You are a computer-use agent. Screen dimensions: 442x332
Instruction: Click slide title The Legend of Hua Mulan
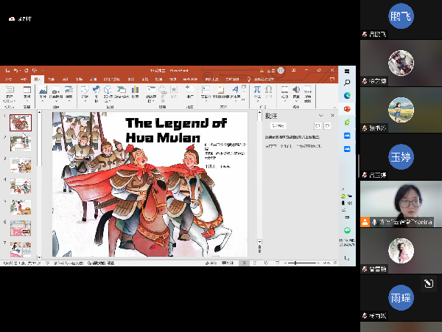click(x=176, y=131)
